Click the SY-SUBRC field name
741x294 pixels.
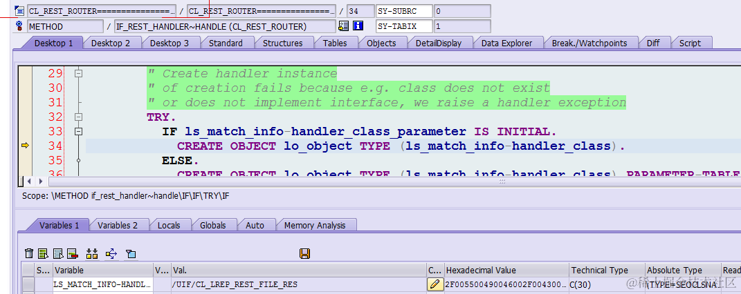coord(404,11)
